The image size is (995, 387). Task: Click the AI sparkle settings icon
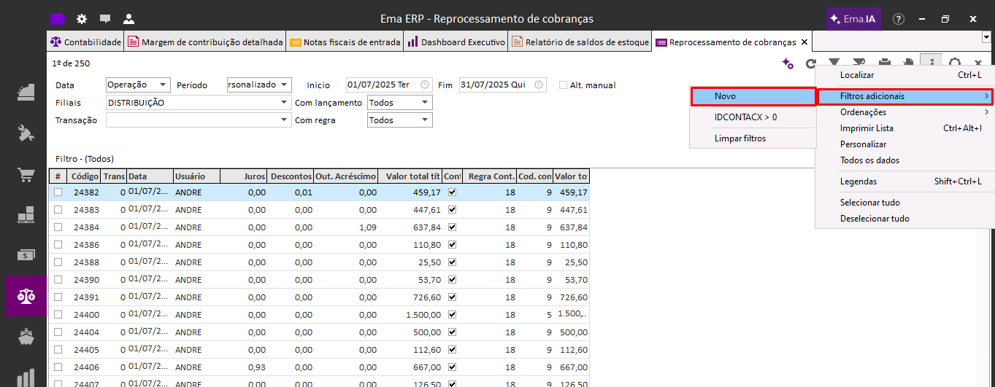click(787, 64)
